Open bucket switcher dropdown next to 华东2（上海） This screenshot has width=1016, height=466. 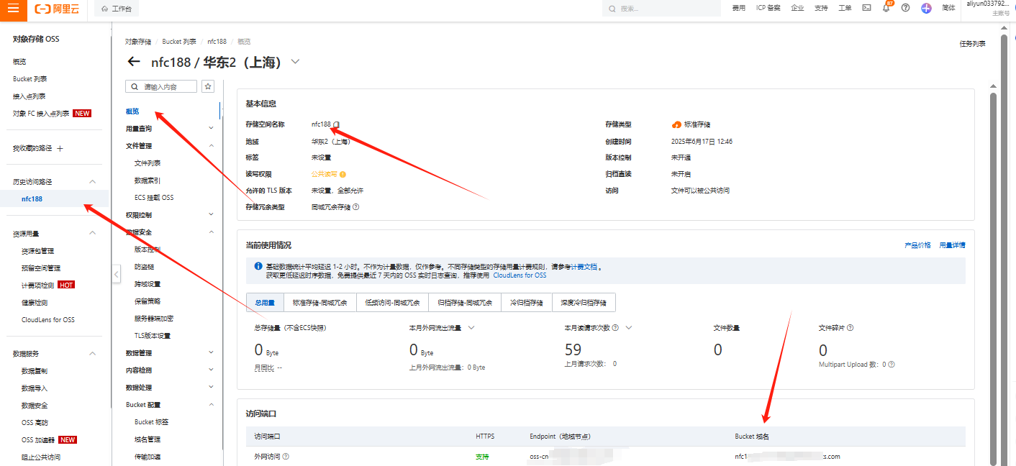pyautogui.click(x=295, y=62)
